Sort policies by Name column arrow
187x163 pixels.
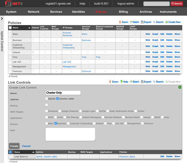(29, 28)
